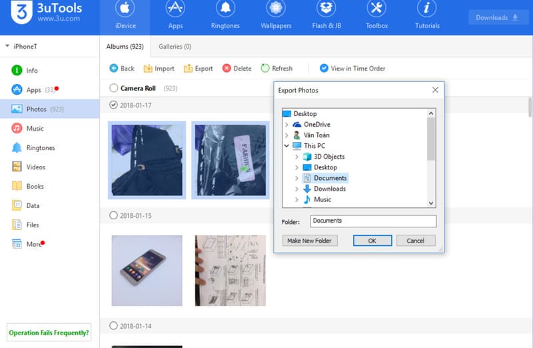533x348 pixels.
Task: Collapse the This PC tree node
Action: (x=286, y=146)
